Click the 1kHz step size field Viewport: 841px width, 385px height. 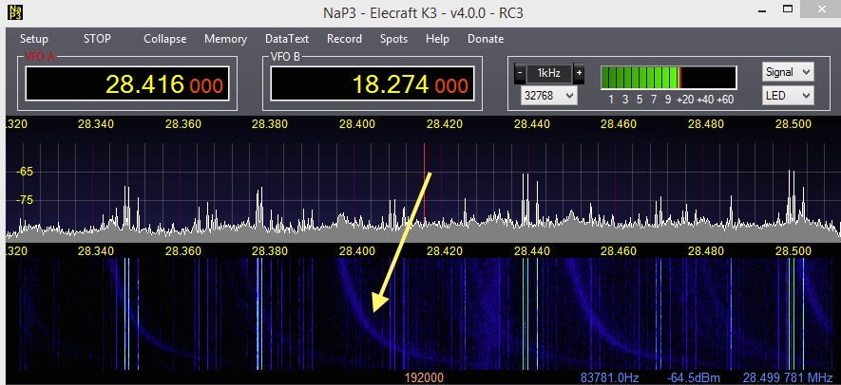tap(549, 74)
